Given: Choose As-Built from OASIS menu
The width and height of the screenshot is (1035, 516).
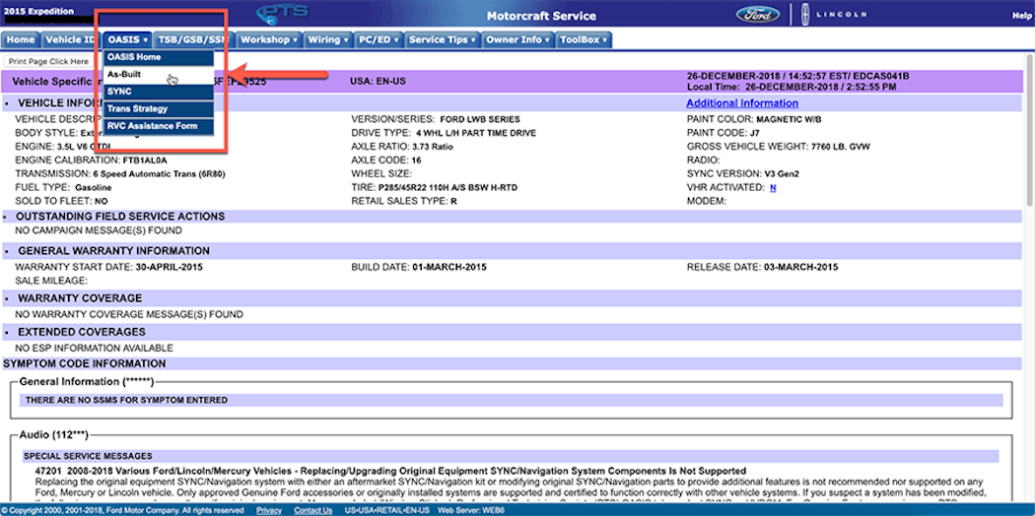Looking at the screenshot, I should click(125, 74).
